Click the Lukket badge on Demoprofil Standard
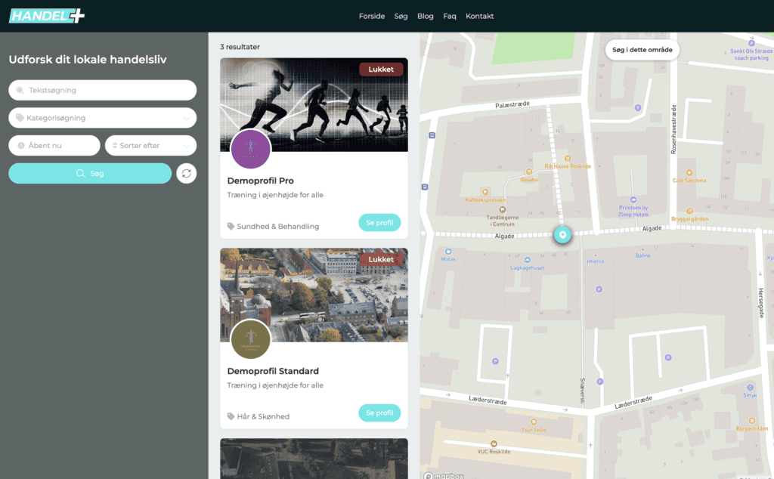The height and width of the screenshot is (479, 774). pyautogui.click(x=381, y=259)
